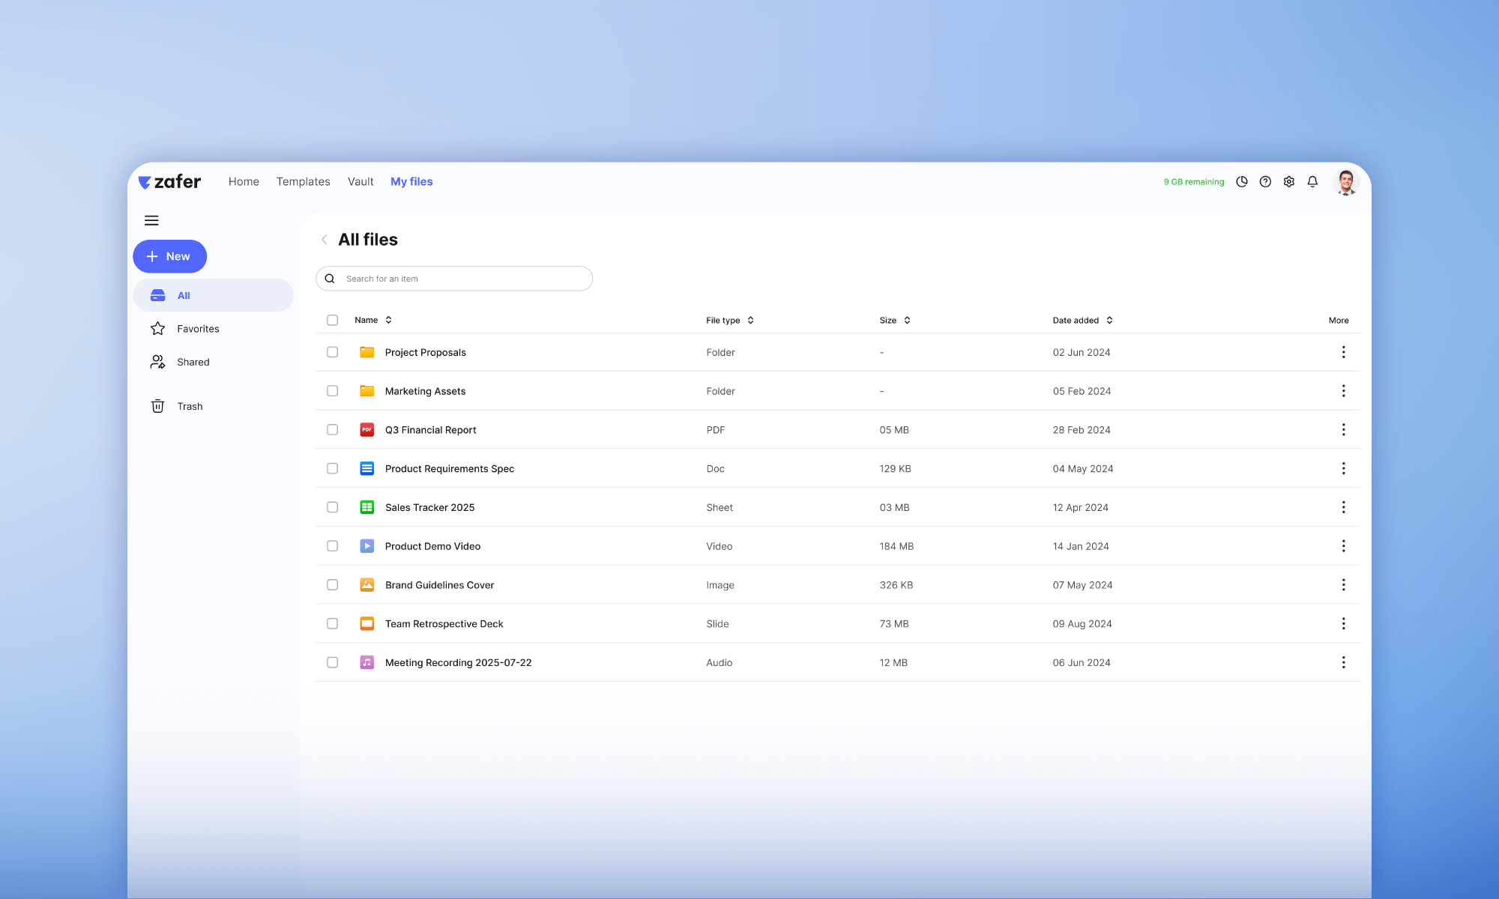The image size is (1499, 899).
Task: Open more options for Meeting Recording 2025-07-22
Action: 1343,662
